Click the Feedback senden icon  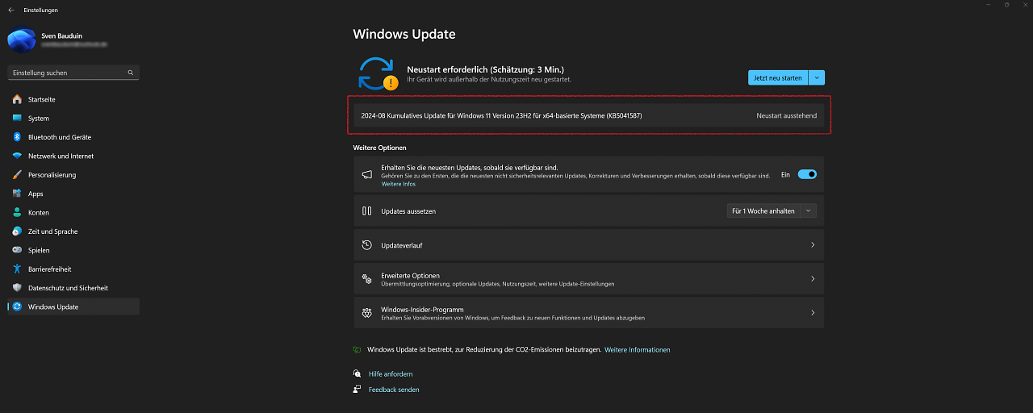click(357, 390)
